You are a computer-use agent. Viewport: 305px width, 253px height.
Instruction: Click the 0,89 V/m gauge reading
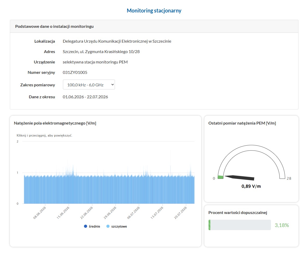pyautogui.click(x=251, y=186)
